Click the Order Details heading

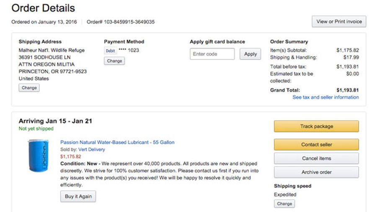coord(43,8)
